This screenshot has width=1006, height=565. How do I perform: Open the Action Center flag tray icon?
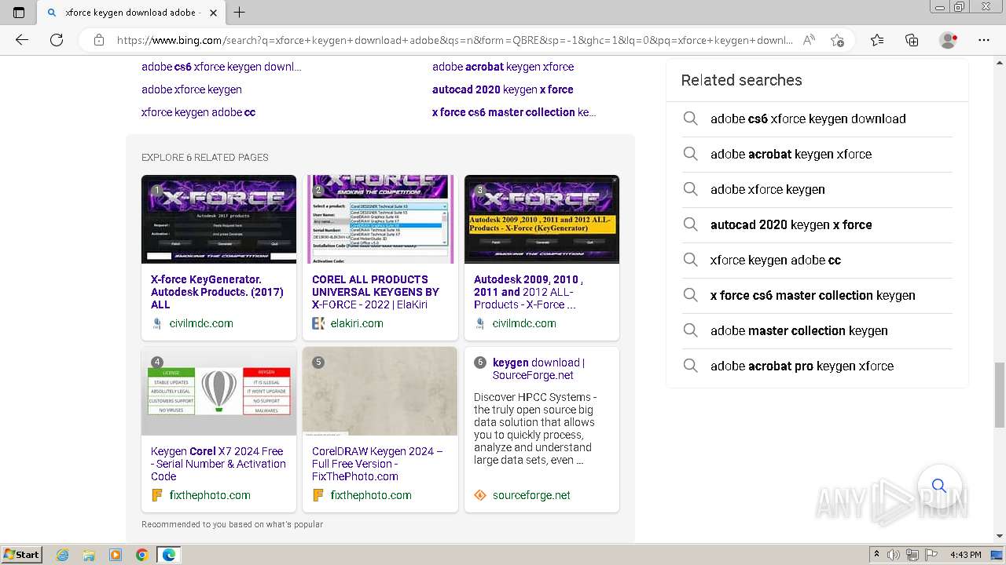click(932, 555)
